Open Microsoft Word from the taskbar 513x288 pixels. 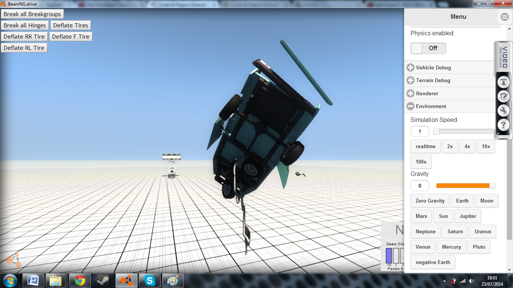coord(33,280)
